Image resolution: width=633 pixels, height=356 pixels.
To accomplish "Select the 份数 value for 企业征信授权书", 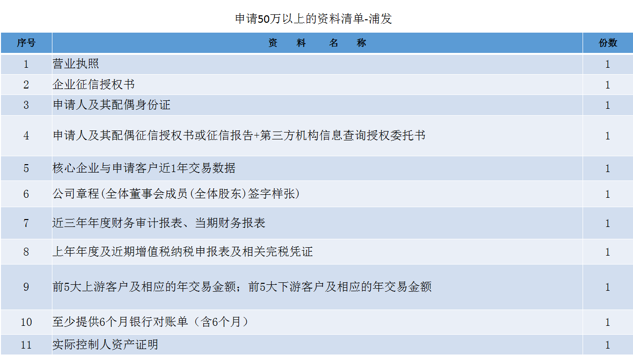I will tap(608, 85).
